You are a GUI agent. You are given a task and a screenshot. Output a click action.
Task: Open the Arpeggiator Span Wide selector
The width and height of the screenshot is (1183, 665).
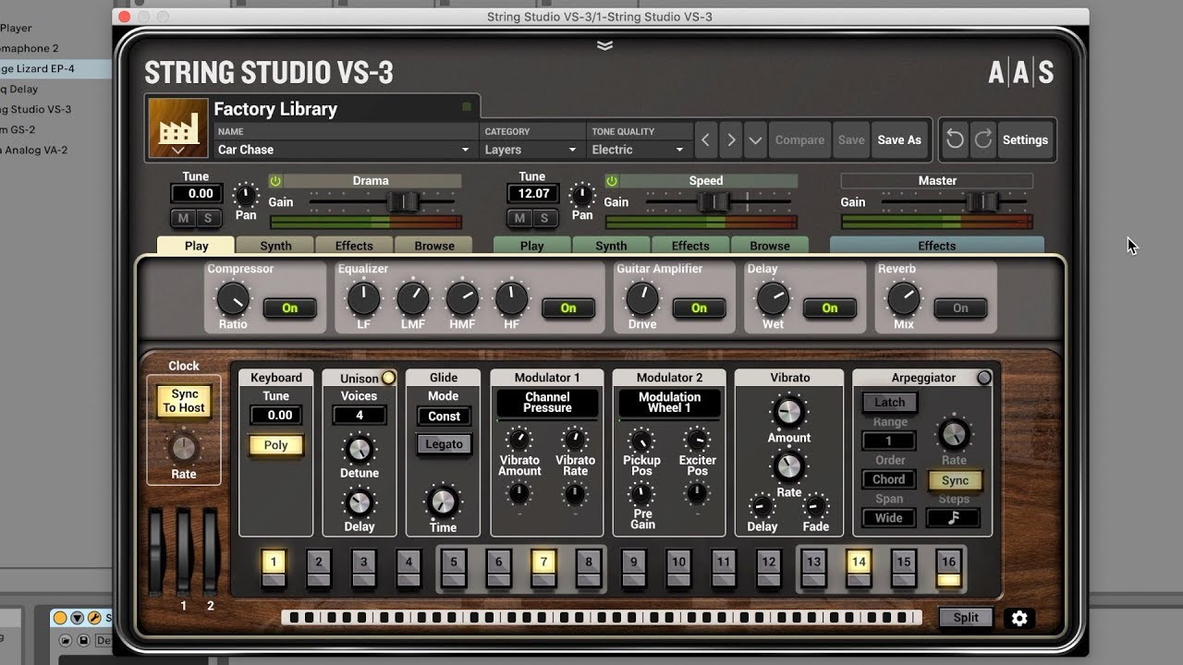pos(889,518)
